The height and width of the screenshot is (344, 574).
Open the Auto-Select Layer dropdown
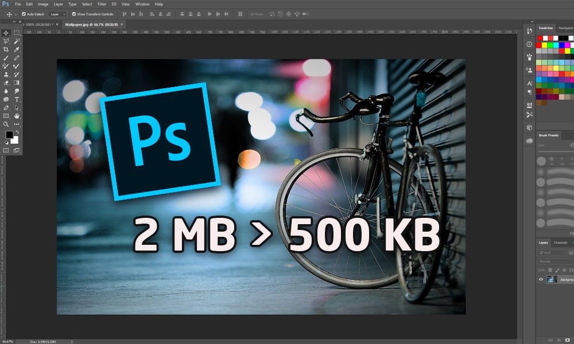57,14
